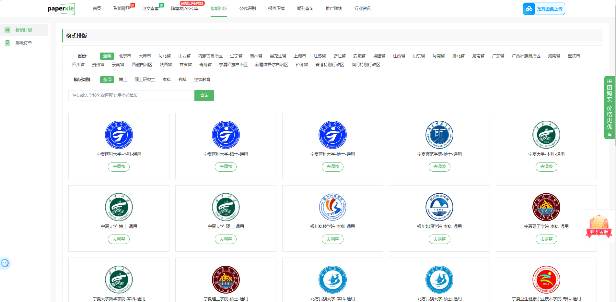Filter templates by 硕士研究生 category

145,79
